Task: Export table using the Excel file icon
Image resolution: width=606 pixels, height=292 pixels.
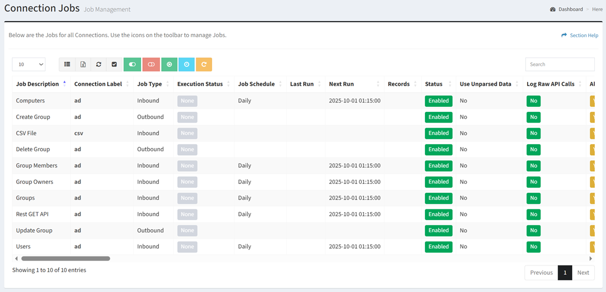Action: [83, 64]
